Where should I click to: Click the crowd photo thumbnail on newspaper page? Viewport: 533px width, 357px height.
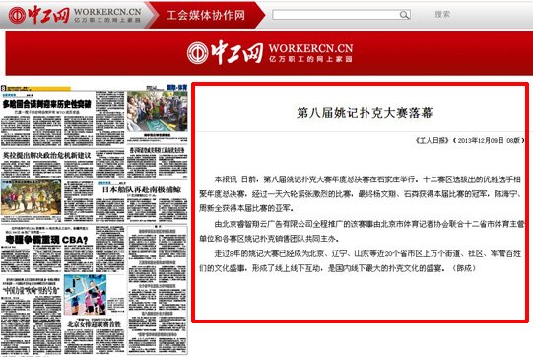[157, 110]
